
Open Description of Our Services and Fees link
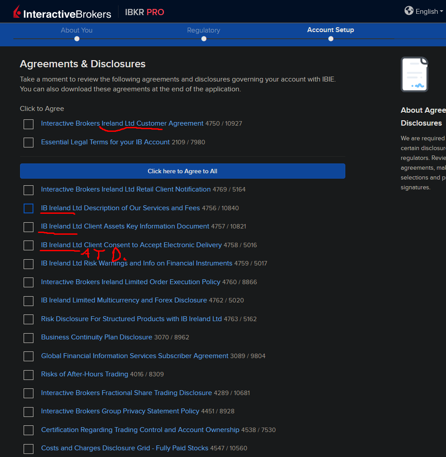click(120, 208)
